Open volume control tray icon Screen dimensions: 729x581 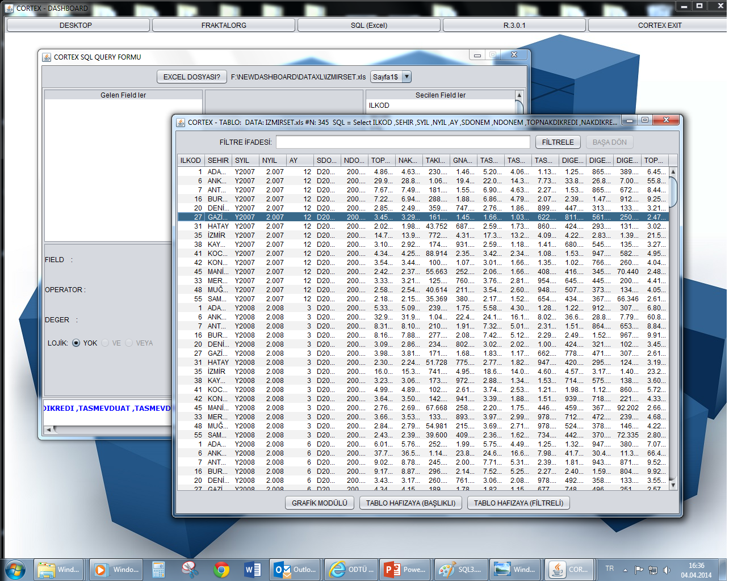[667, 570]
